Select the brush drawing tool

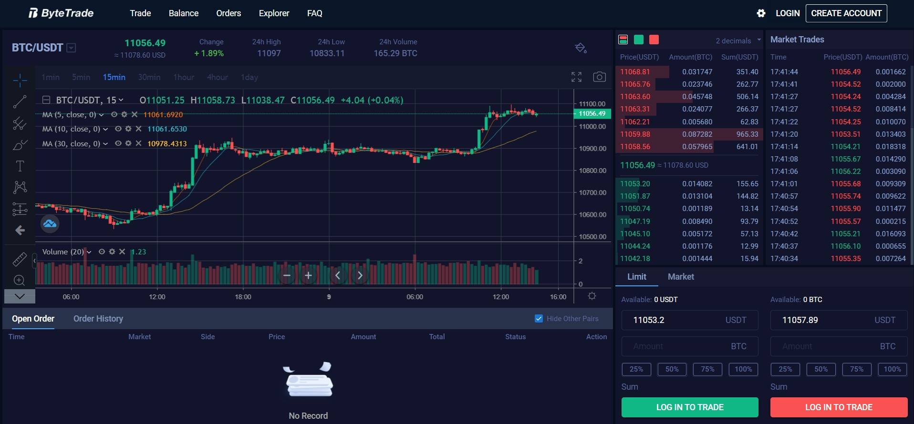[20, 145]
